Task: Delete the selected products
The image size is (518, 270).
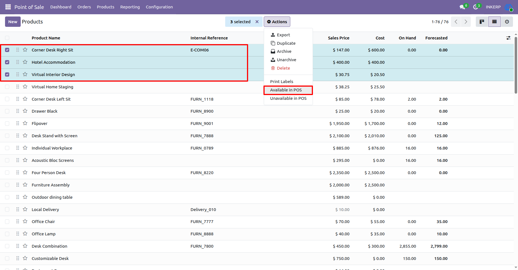Action: (x=288, y=68)
